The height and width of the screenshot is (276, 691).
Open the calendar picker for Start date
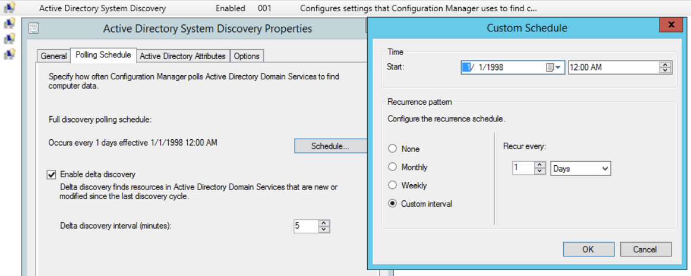click(x=554, y=68)
